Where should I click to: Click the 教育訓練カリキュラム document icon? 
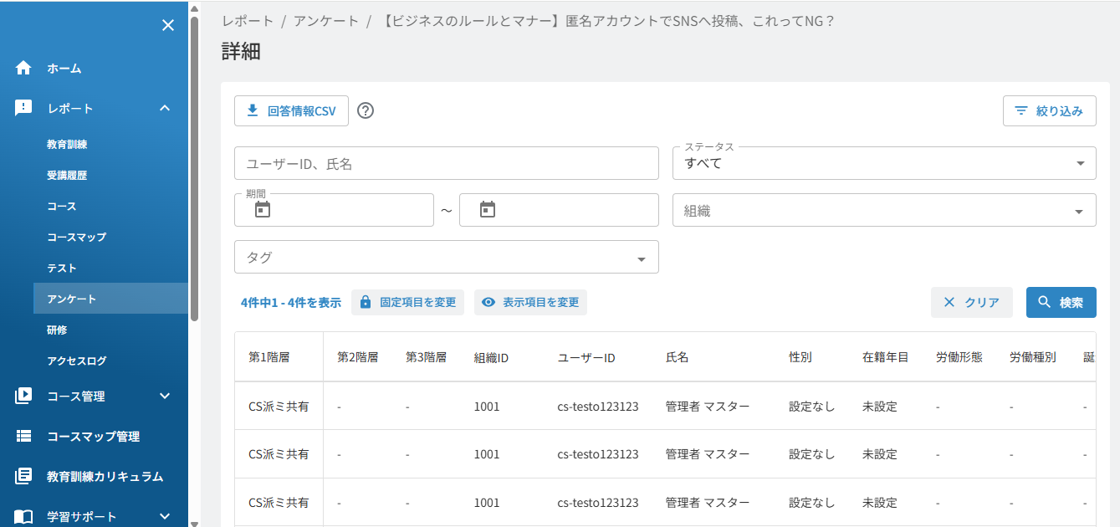coord(23,476)
